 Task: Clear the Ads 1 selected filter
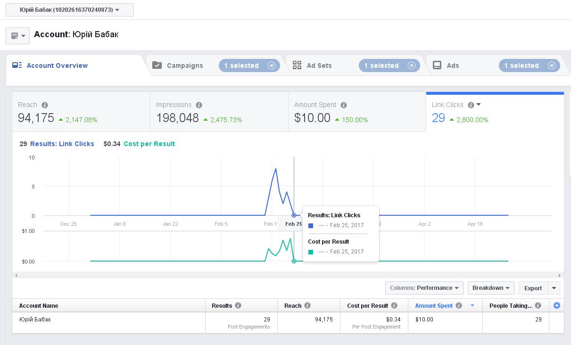click(x=552, y=66)
